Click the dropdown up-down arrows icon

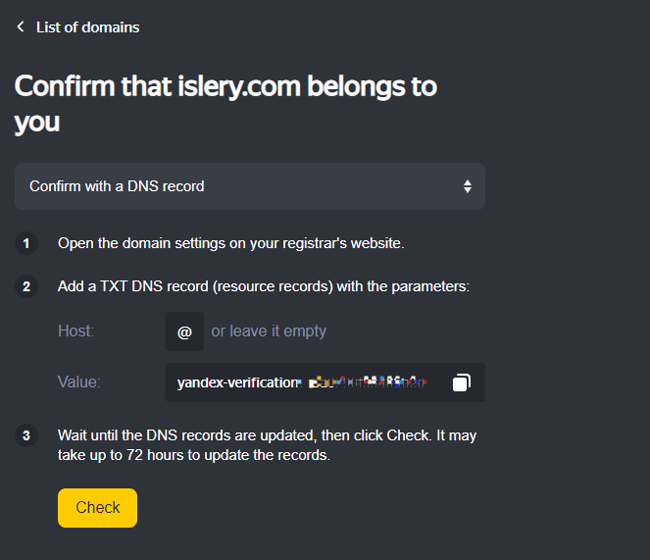click(x=468, y=186)
